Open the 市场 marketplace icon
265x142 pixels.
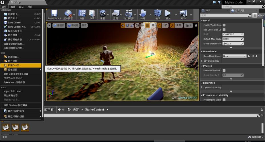tap(92, 13)
